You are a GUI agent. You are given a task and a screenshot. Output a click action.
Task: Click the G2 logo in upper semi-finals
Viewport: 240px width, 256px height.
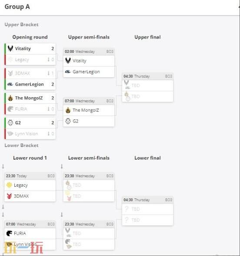click(68, 121)
